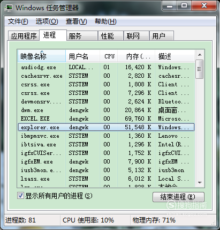Select the iusb3mon process row
Viewport: 220px width, 230px height.
[x=106, y=170]
